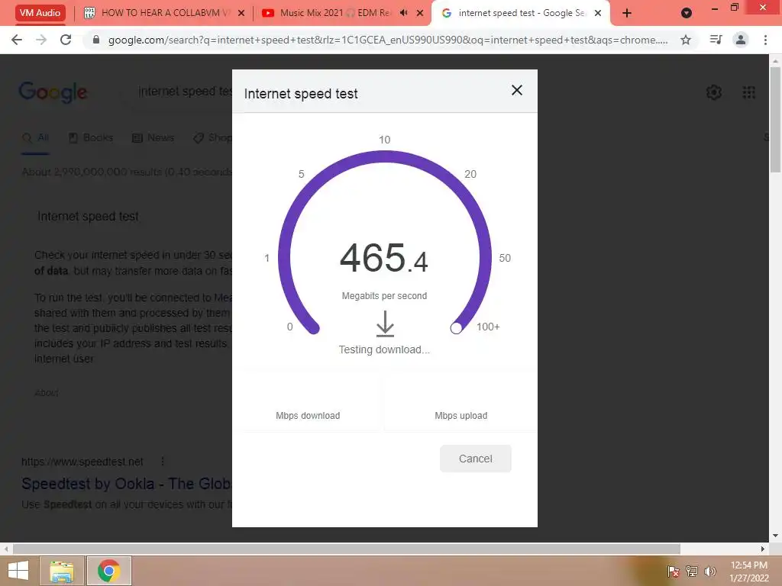Click the Mbps upload label
Viewport: 782px width, 586px height.
460,416
